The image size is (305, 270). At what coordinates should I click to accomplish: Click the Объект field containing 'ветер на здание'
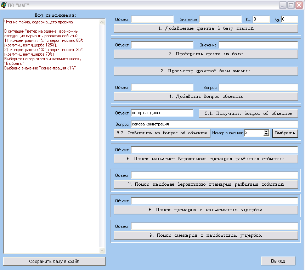pyautogui.click(x=162, y=113)
